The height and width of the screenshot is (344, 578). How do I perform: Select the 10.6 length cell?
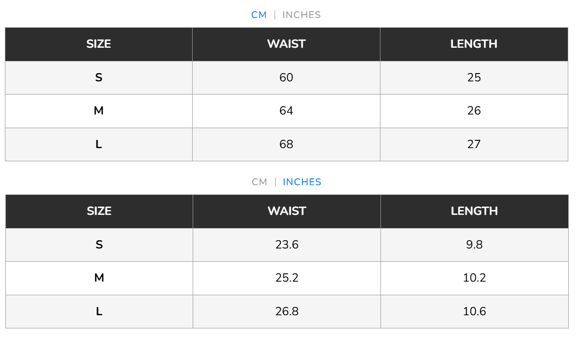pos(474,311)
